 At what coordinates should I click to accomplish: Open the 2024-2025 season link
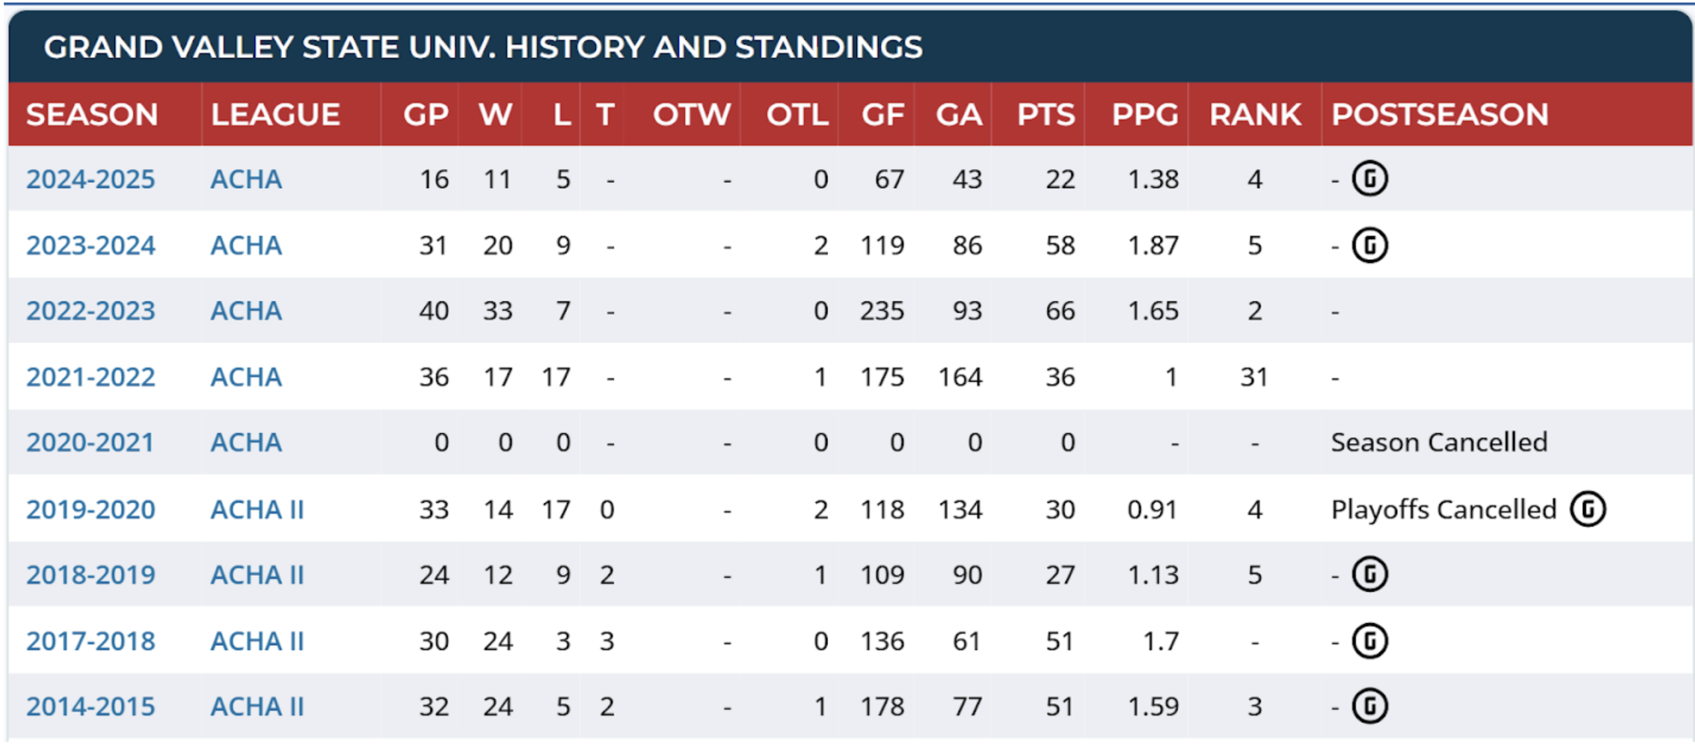click(91, 179)
